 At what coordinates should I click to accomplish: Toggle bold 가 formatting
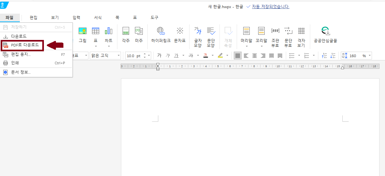point(159,56)
